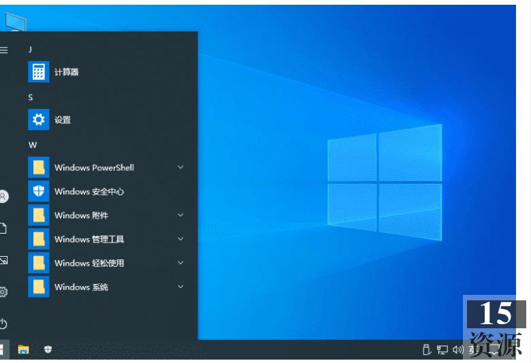The width and height of the screenshot is (531, 363).
Task: Expand the Windows 附件 chevron
Action: [181, 215]
